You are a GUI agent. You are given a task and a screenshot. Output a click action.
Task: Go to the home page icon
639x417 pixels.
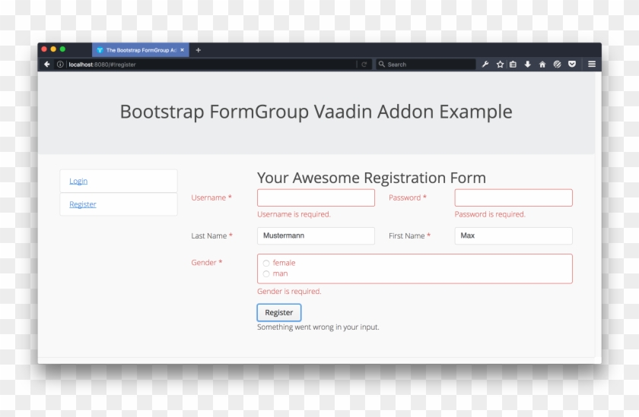tap(542, 65)
